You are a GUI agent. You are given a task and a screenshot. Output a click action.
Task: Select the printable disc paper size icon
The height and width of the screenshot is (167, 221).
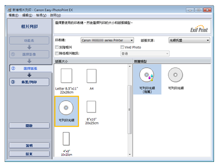(x=66, y=108)
